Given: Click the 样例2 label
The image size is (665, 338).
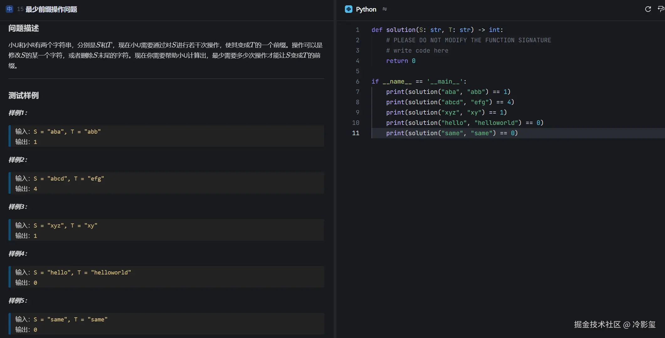Looking at the screenshot, I should (18, 160).
